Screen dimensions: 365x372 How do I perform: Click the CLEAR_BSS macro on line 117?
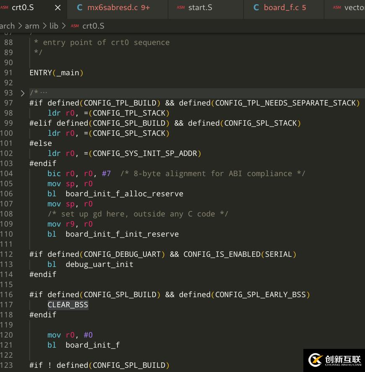click(68, 305)
